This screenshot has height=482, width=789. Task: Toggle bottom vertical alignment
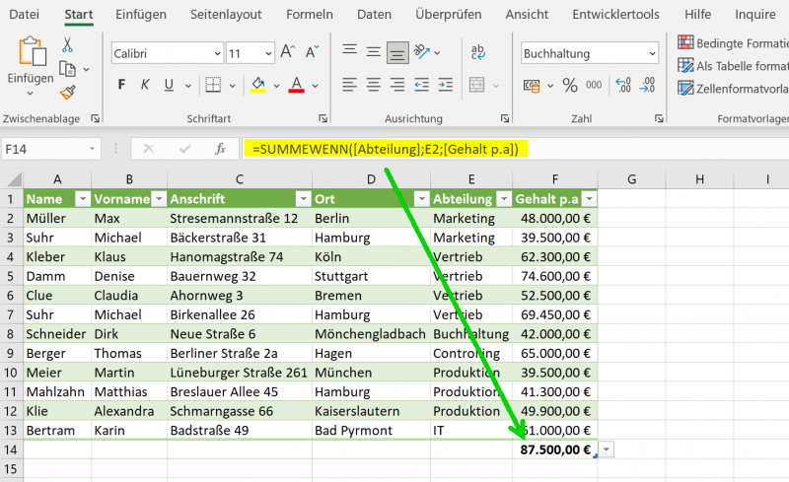coord(397,53)
